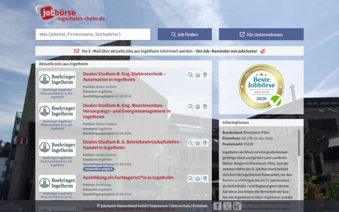Click home icon beside Betriebswirtschaftslehre job
This screenshot has height=212, width=339.
click(x=198, y=143)
